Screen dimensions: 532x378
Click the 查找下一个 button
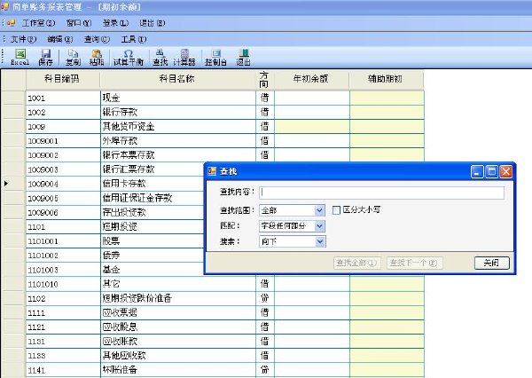[x=415, y=263]
